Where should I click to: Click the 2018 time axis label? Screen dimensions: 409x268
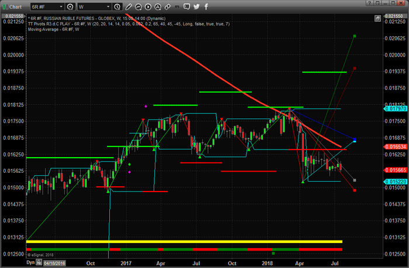click(x=267, y=263)
